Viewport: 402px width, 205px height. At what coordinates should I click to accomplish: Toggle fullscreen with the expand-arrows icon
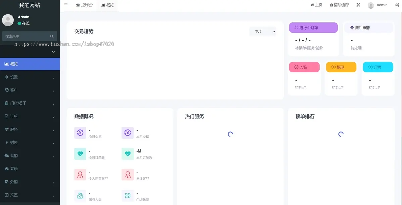(x=358, y=5)
